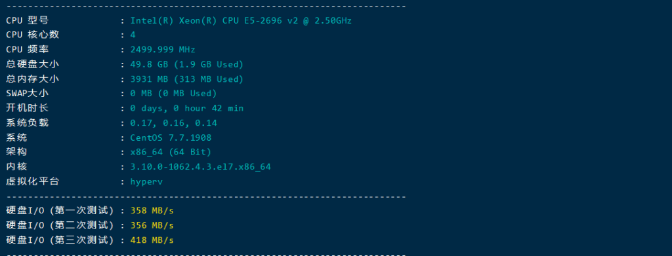Click the third disk I/O result 418 MB/s
Viewport: 672px width, 256px height.
[x=152, y=240]
